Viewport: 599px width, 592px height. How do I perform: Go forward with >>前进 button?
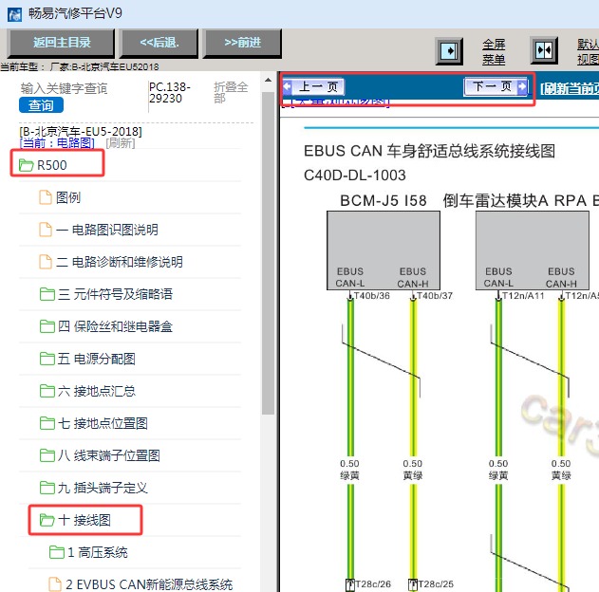tap(243, 43)
